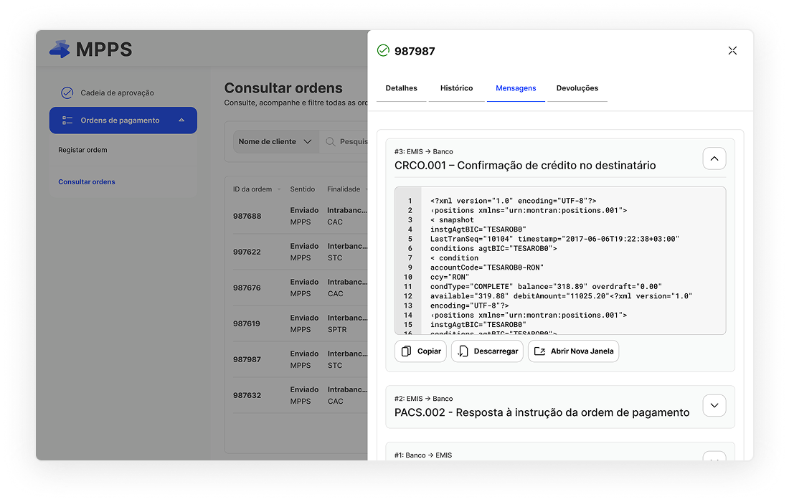Open message in new window via Abrir Nova Janela

pyautogui.click(x=573, y=351)
